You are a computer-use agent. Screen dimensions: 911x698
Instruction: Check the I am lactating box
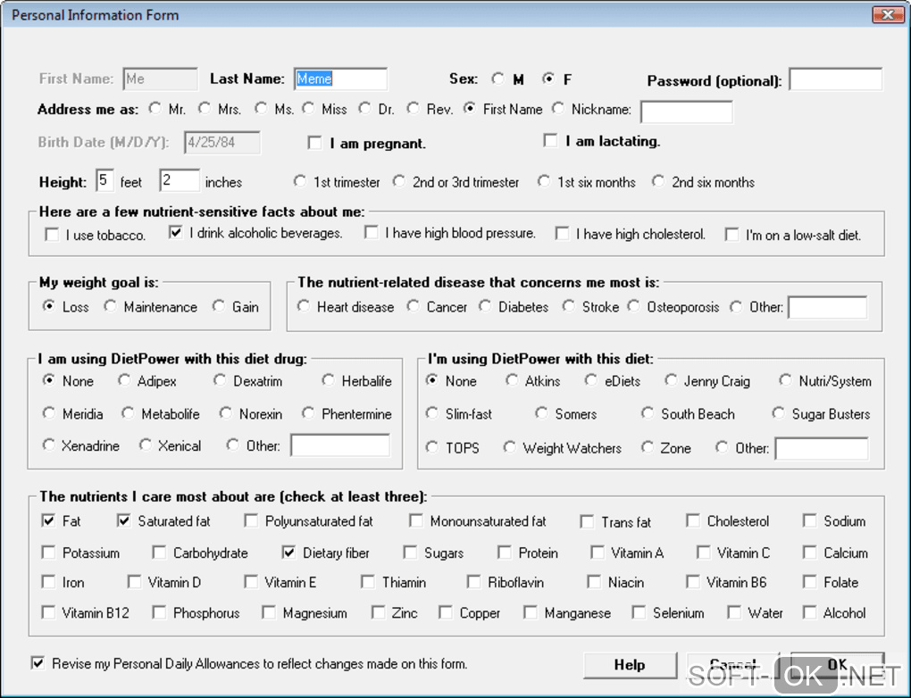(x=549, y=140)
